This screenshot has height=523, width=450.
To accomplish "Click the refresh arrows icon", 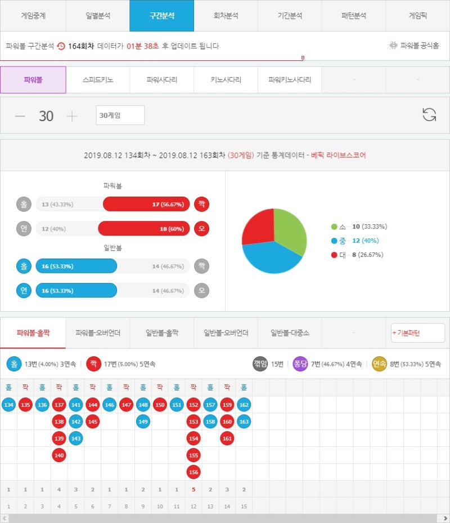I will click(x=429, y=115).
